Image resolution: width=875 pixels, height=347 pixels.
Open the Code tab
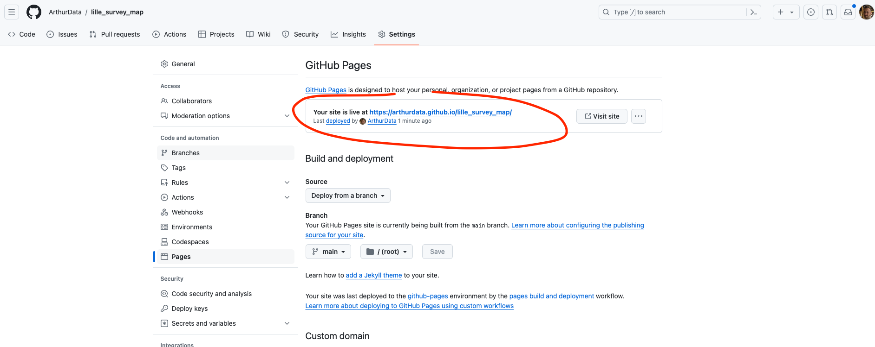[x=21, y=34]
